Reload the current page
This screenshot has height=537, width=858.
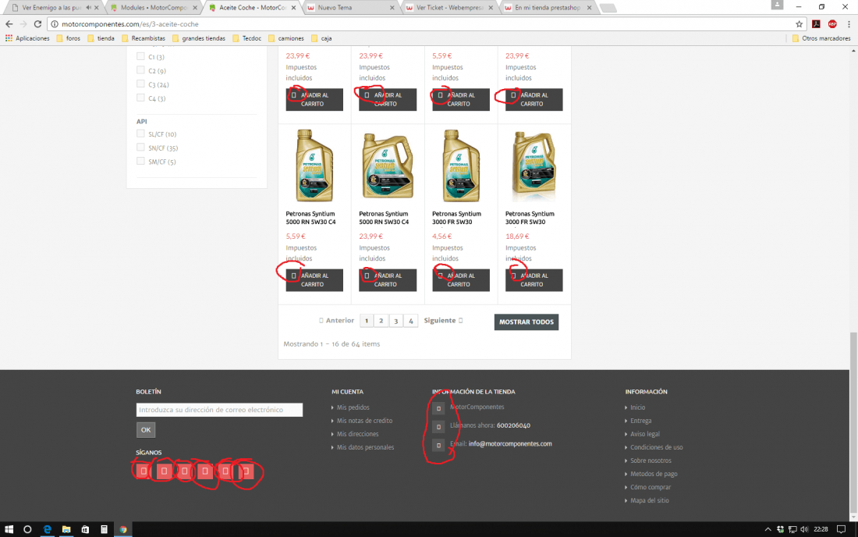(x=37, y=24)
